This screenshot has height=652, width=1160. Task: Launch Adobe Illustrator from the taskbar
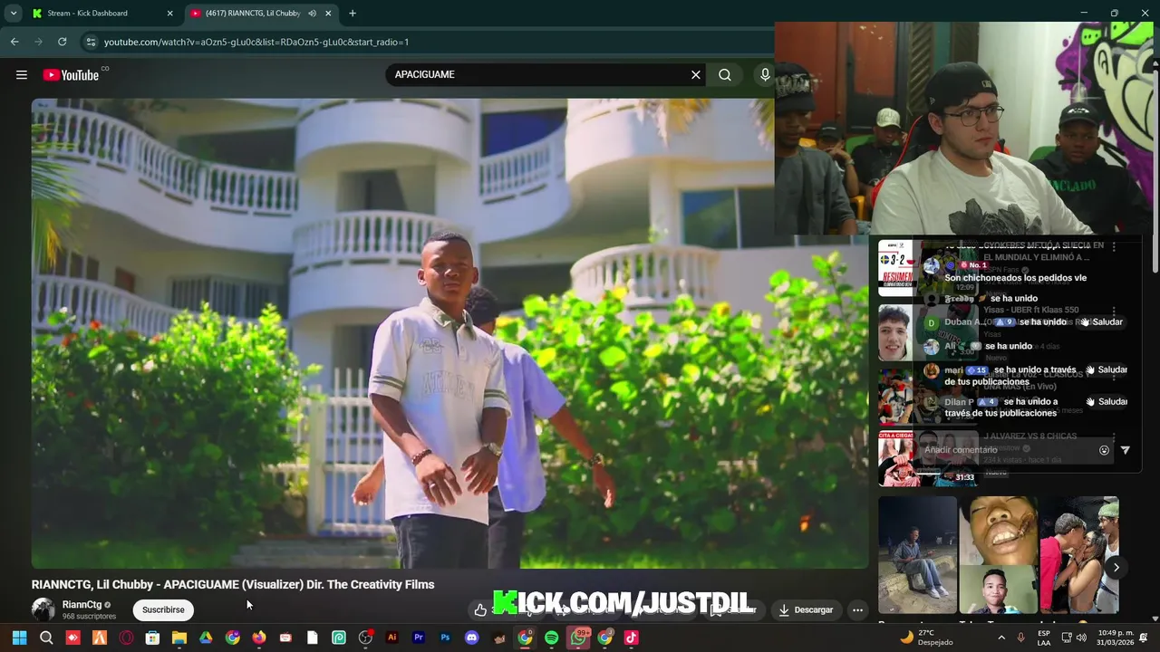click(x=391, y=638)
